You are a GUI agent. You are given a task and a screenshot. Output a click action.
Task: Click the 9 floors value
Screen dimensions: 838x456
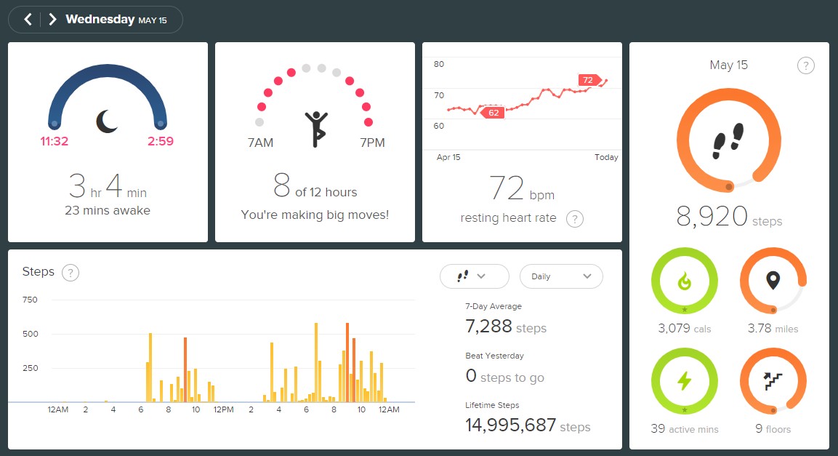(x=773, y=429)
